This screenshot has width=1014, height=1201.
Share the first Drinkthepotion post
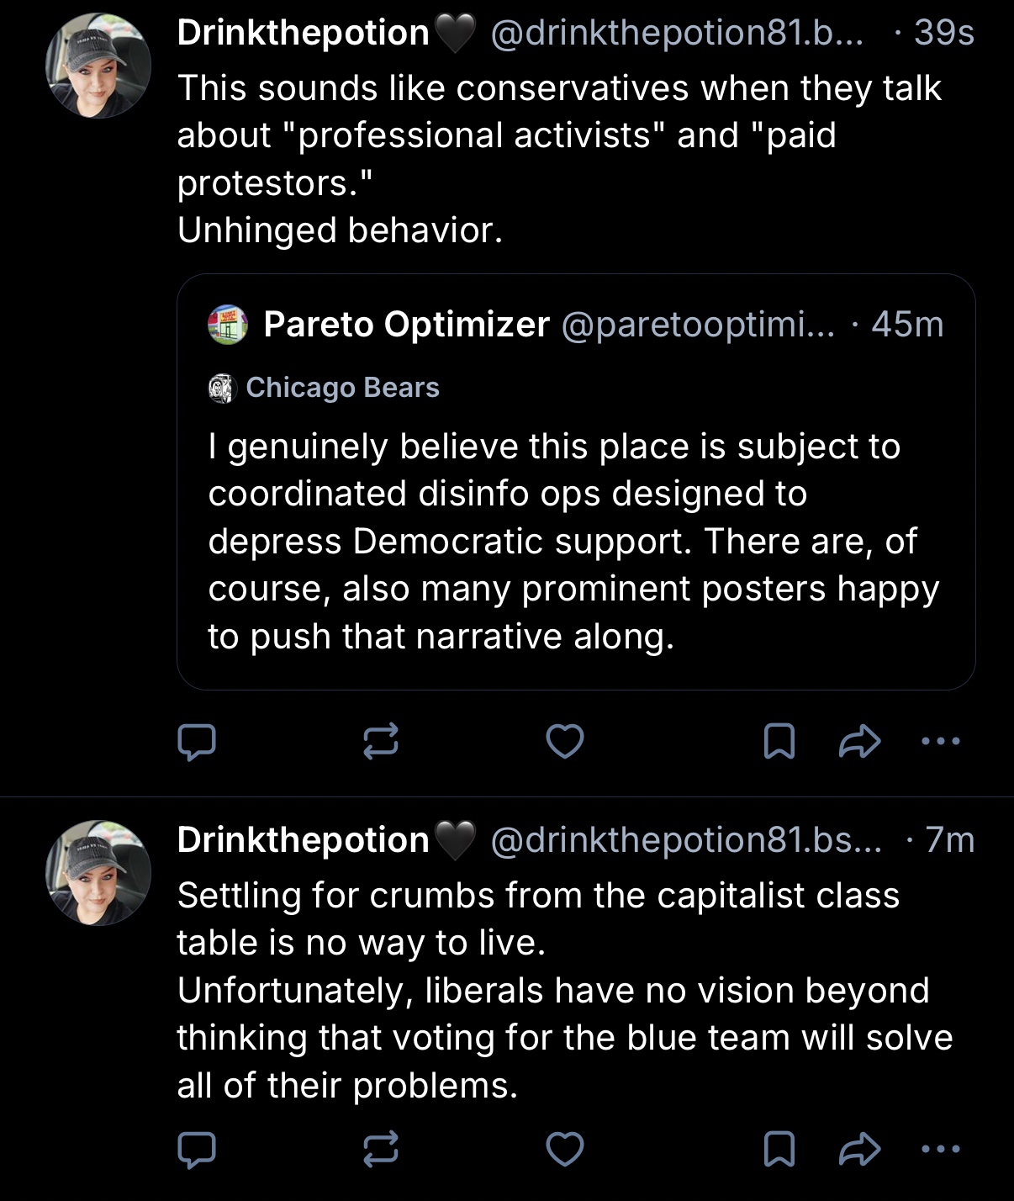point(859,742)
